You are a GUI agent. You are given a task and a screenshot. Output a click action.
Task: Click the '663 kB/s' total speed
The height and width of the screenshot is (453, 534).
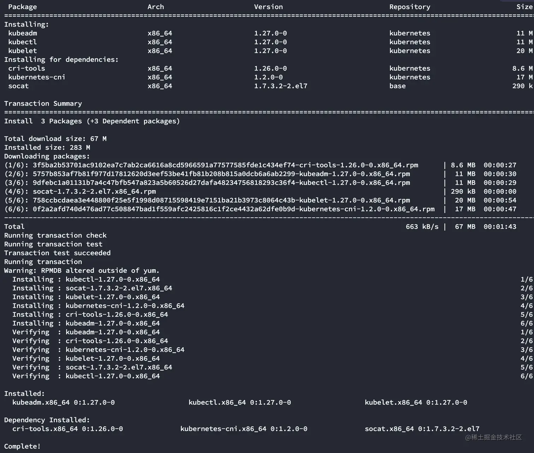422,227
